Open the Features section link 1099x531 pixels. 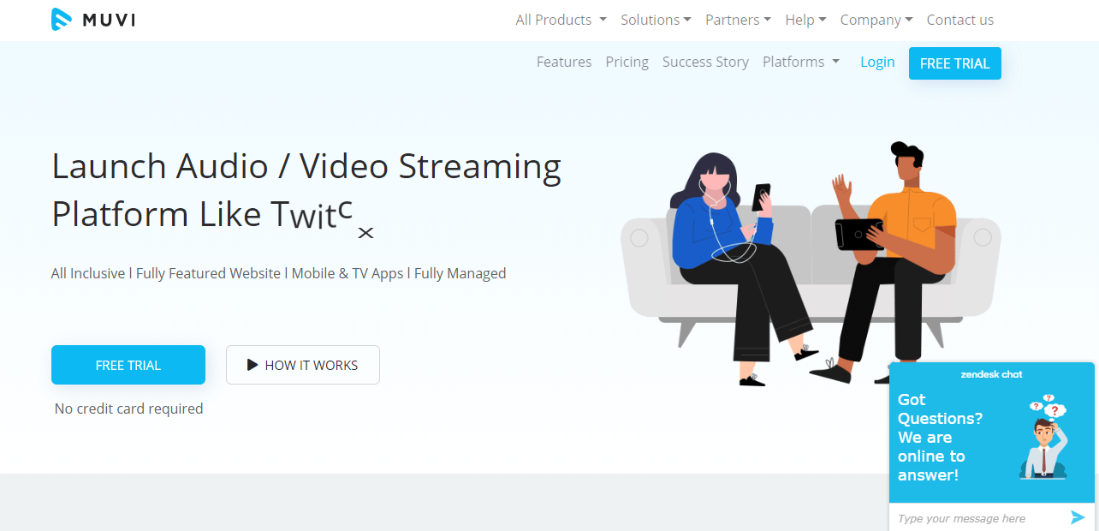point(564,62)
